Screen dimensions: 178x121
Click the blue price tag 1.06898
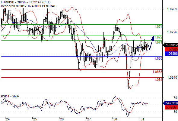tap(171, 54)
